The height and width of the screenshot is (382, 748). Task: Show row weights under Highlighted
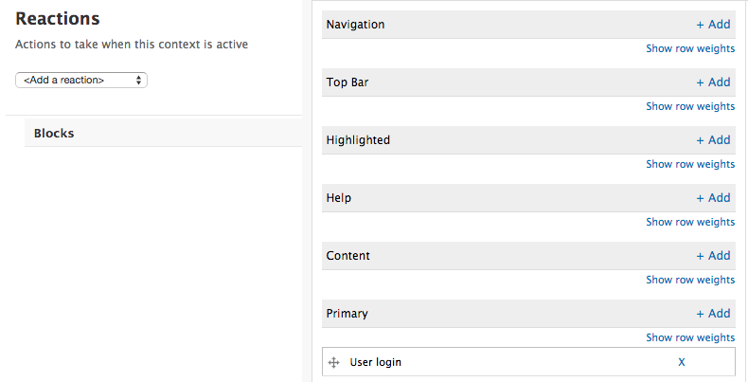coord(690,164)
